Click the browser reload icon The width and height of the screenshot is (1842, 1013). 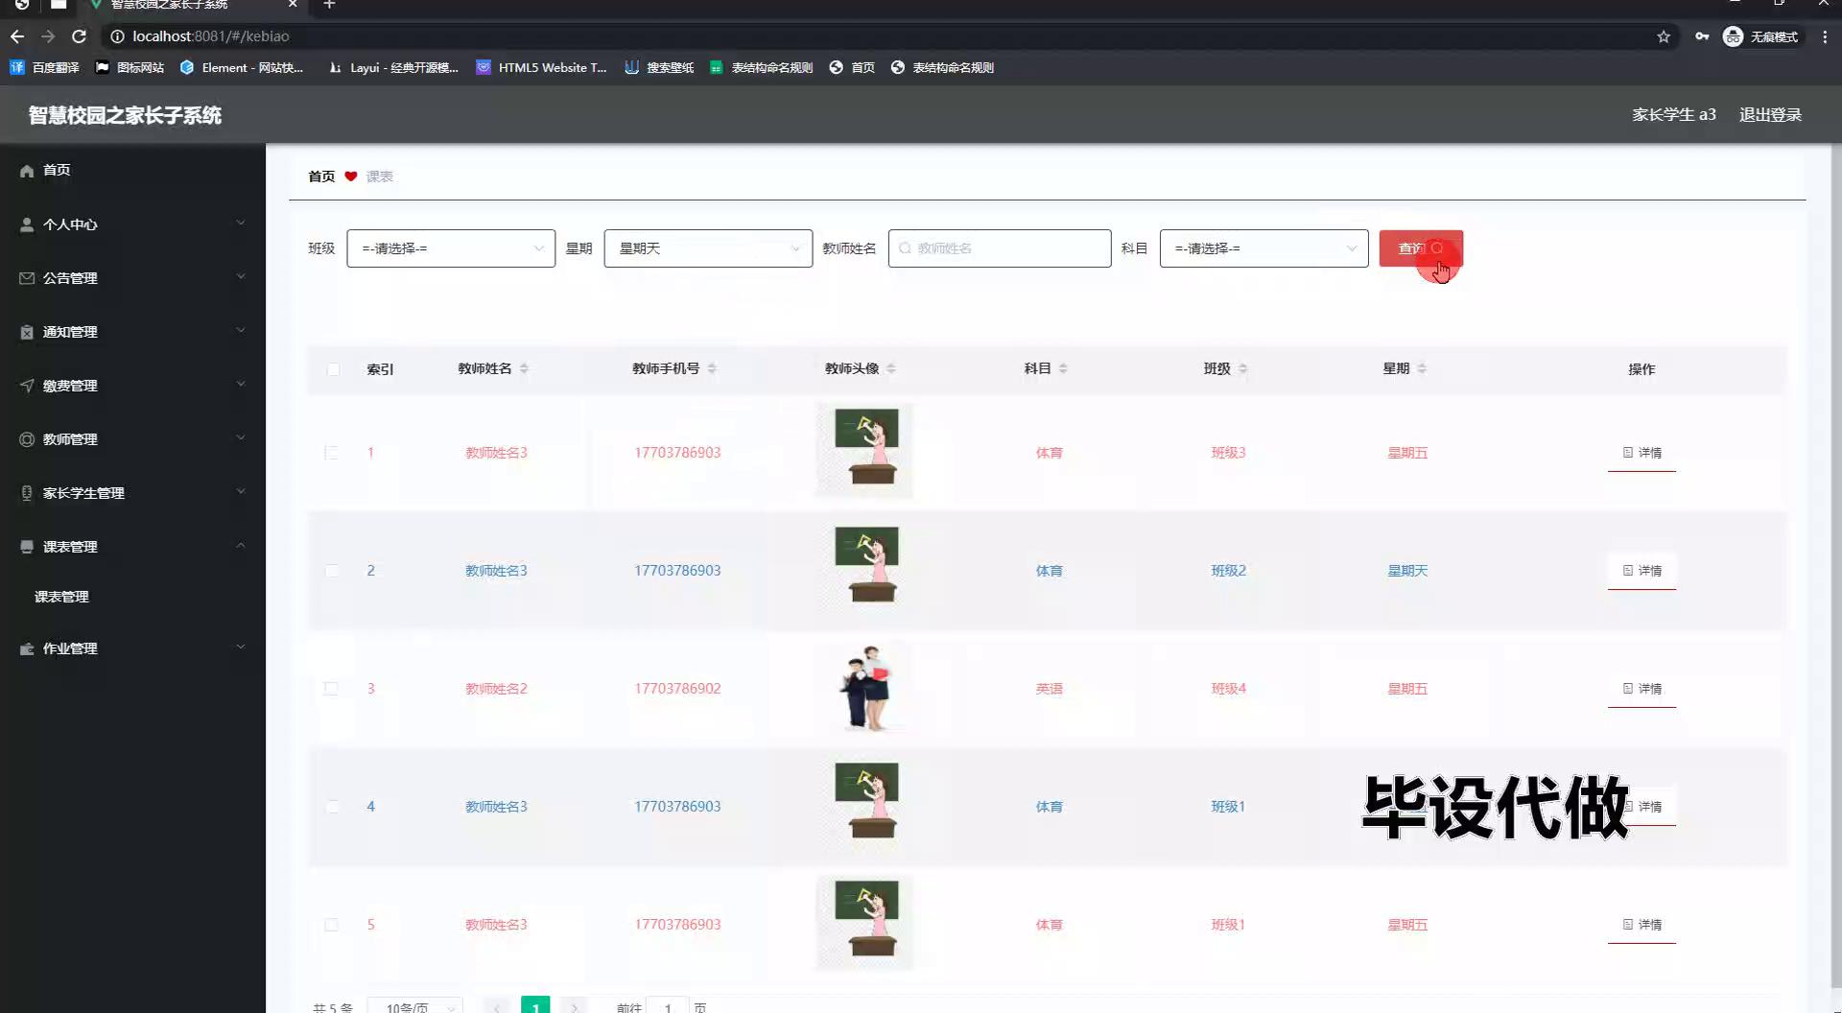(80, 36)
